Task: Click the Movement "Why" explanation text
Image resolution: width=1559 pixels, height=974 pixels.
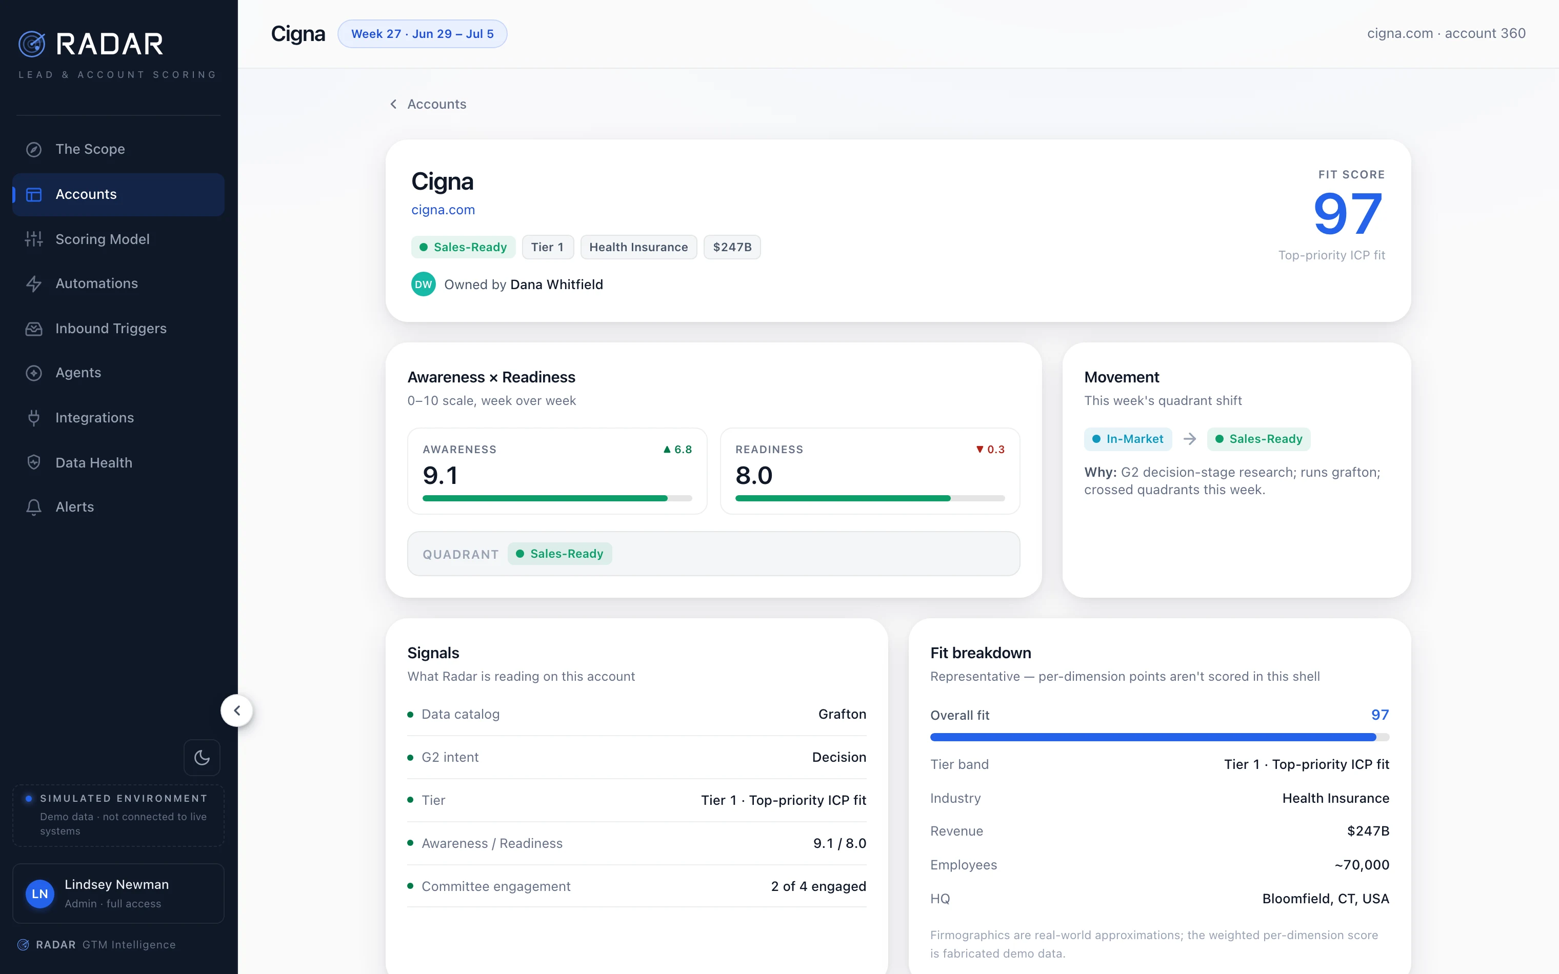Action: [x=1232, y=481]
